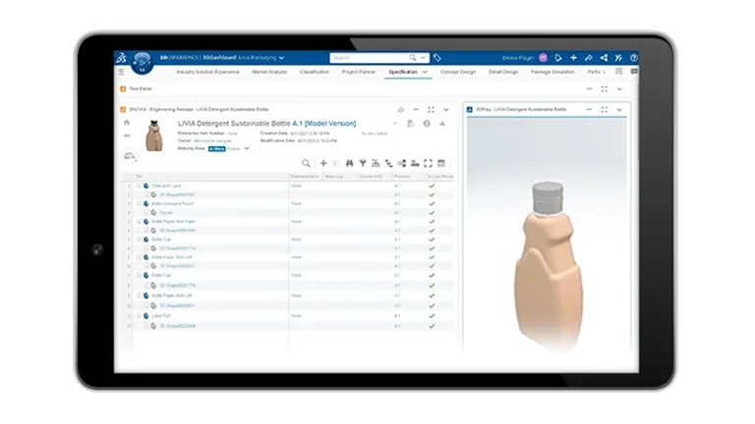
Task: Click the filter funnel icon in the toolbar
Action: (x=363, y=164)
